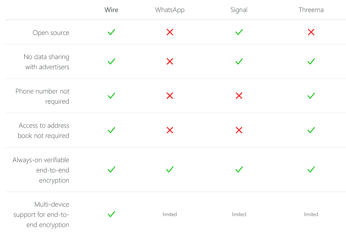Click the 'Open source' row label
The height and width of the screenshot is (236, 346).
click(51, 33)
